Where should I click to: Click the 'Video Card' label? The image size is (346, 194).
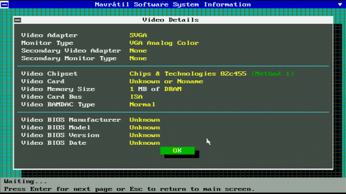coord(43,81)
